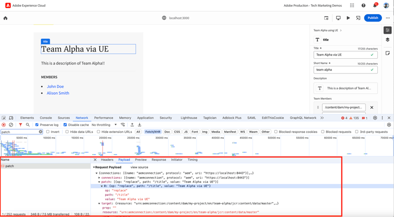Open DevTools customize menu dots
This screenshot has height=217, width=394.
coord(382,118)
